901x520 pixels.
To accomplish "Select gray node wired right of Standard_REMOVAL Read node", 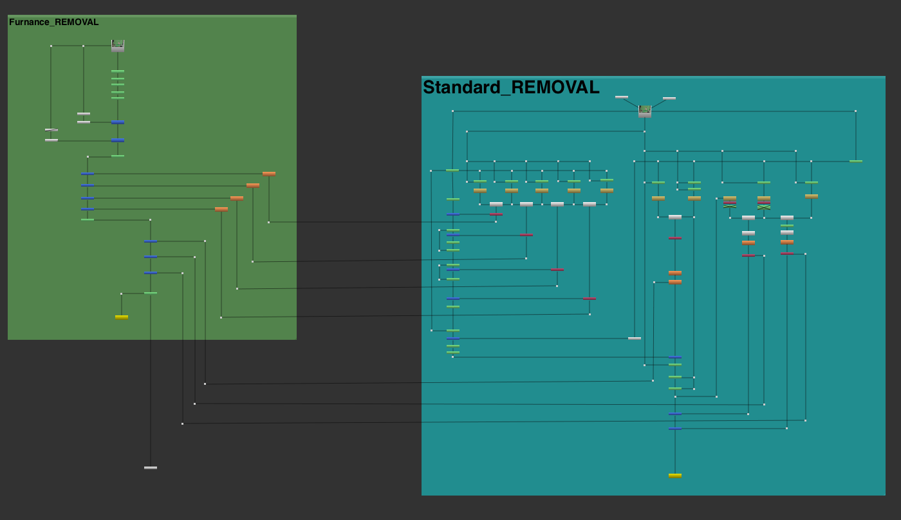I will click(669, 98).
